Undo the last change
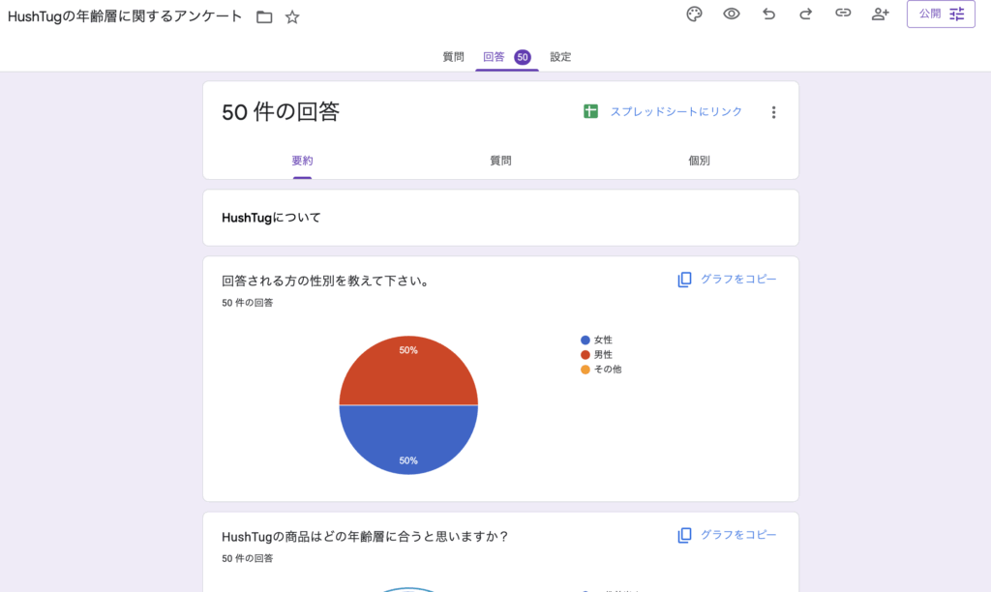 click(768, 14)
